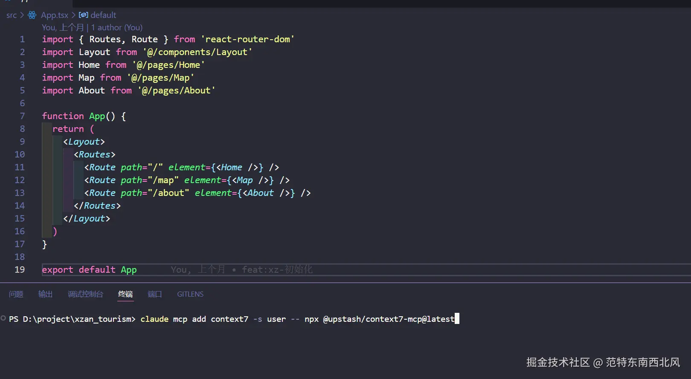The image size is (691, 379).
Task: Open the 调试控制台 panel tab
Action: 85,294
